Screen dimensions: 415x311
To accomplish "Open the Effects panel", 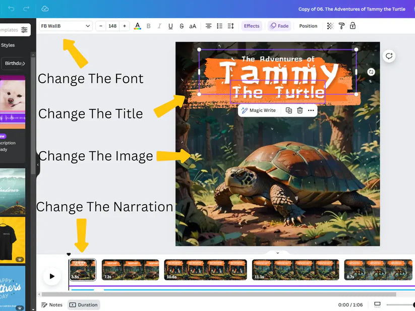I will (x=252, y=26).
